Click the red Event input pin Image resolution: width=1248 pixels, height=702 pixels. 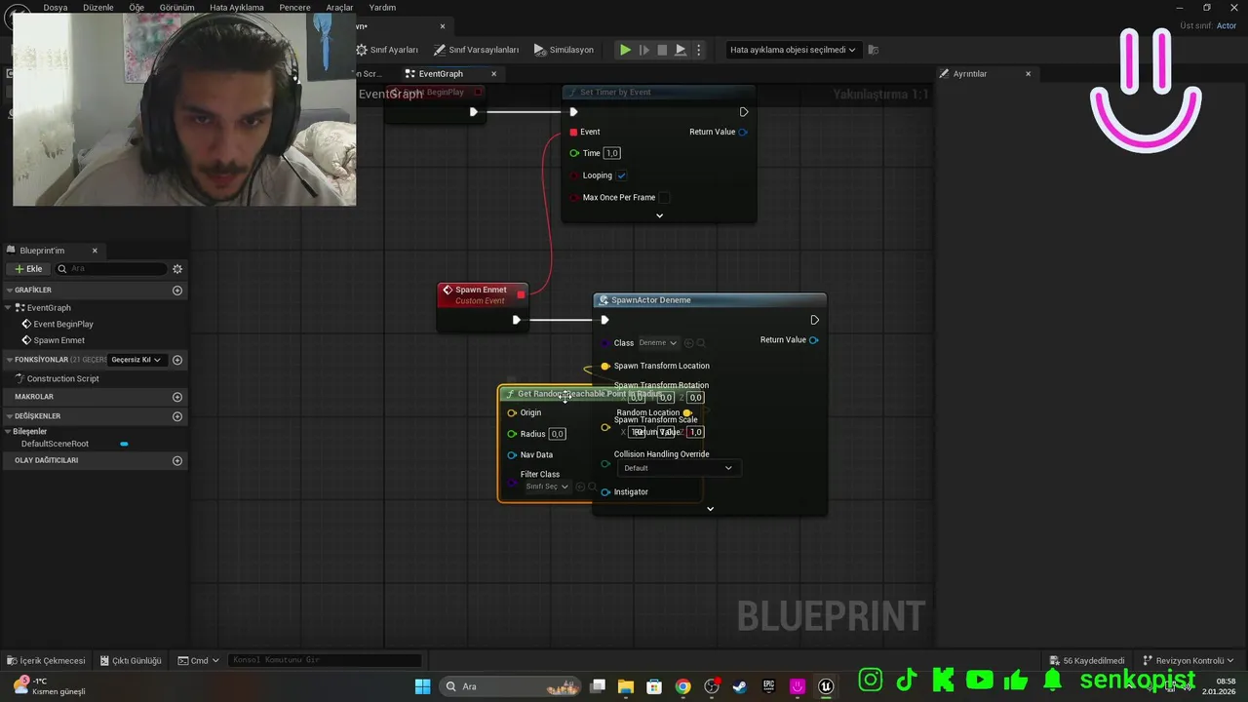click(573, 132)
